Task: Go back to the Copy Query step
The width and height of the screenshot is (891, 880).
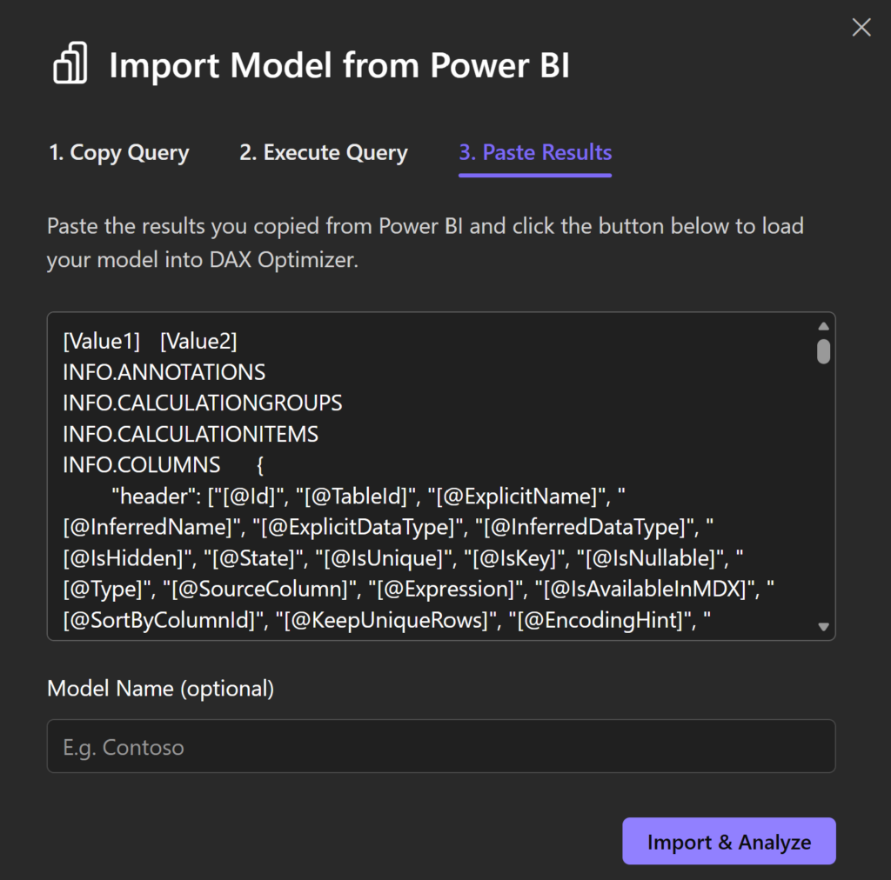Action: pyautogui.click(x=118, y=153)
